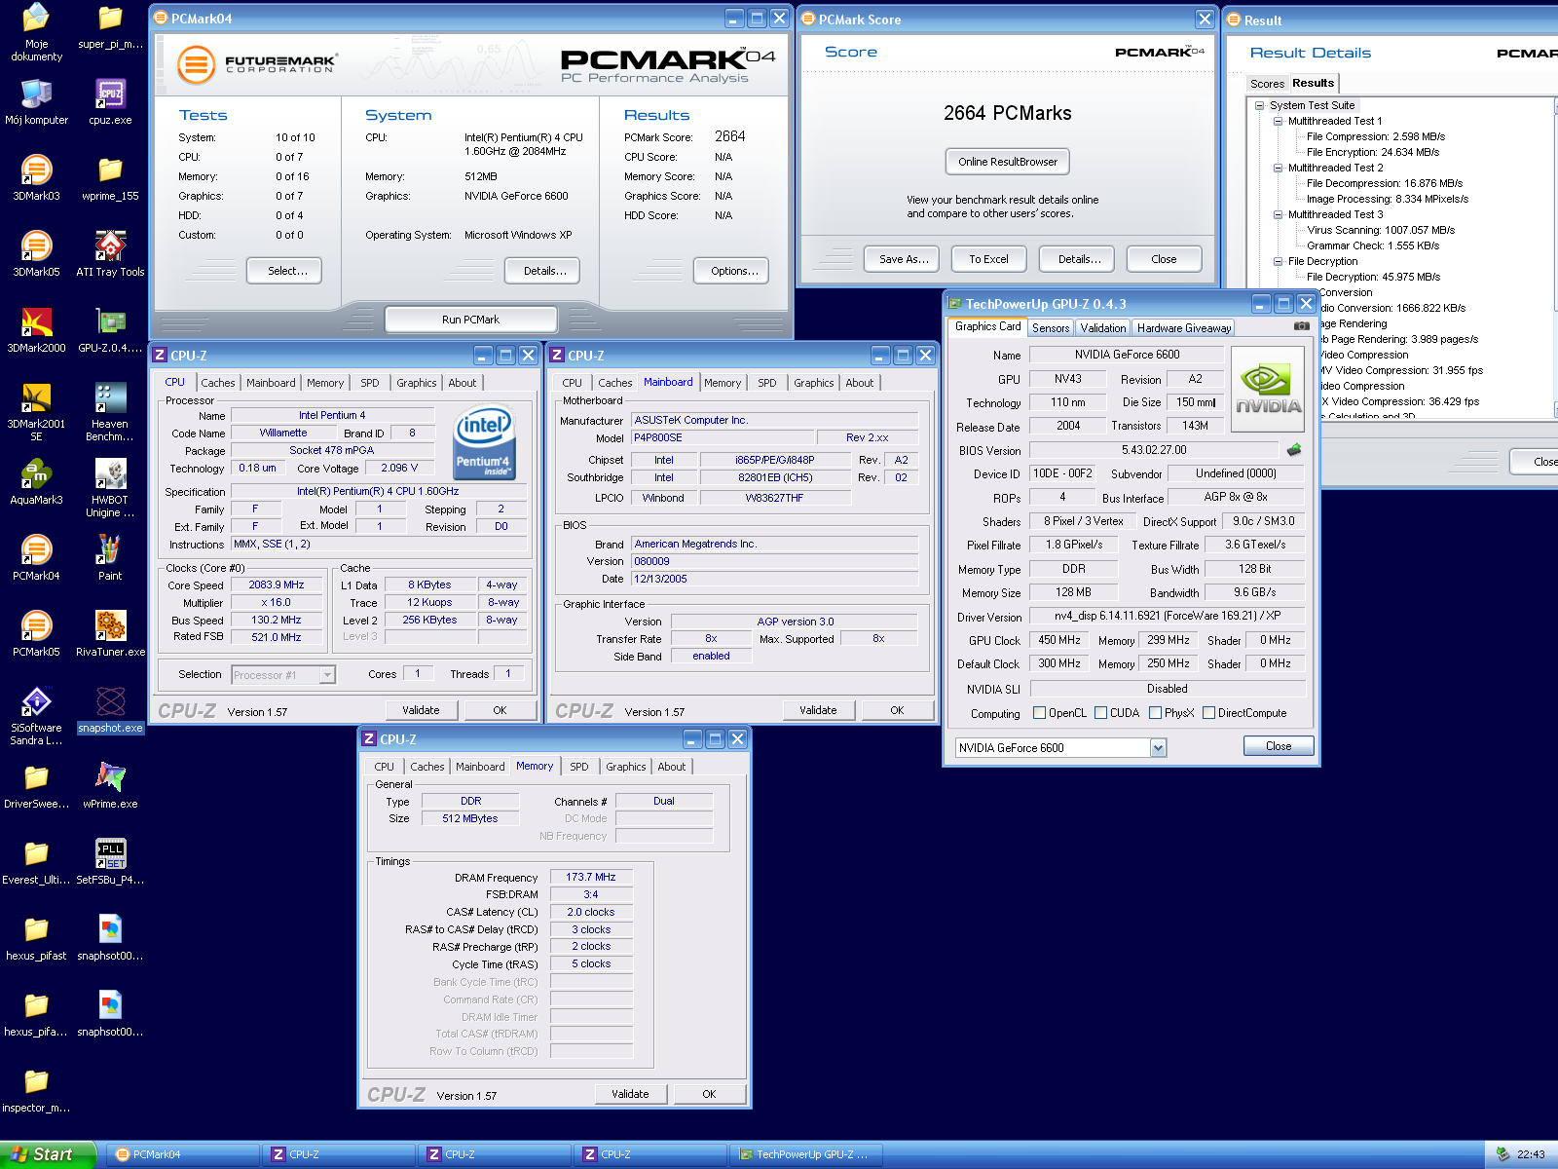The height and width of the screenshot is (1169, 1558).
Task: Open the Processor #1 selection dropdown
Action: point(327,675)
